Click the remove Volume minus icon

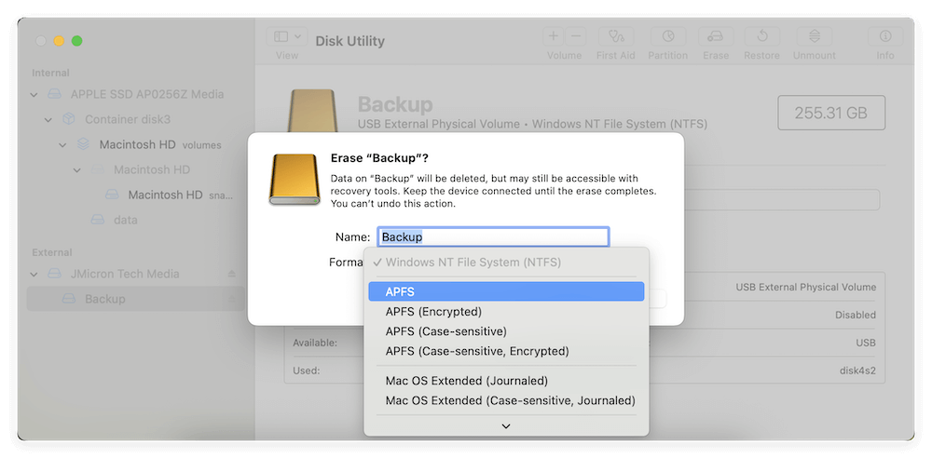click(x=576, y=36)
